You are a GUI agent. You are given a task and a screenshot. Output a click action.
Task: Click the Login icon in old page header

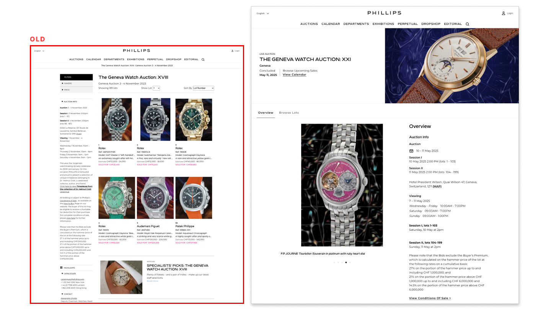coord(232,51)
